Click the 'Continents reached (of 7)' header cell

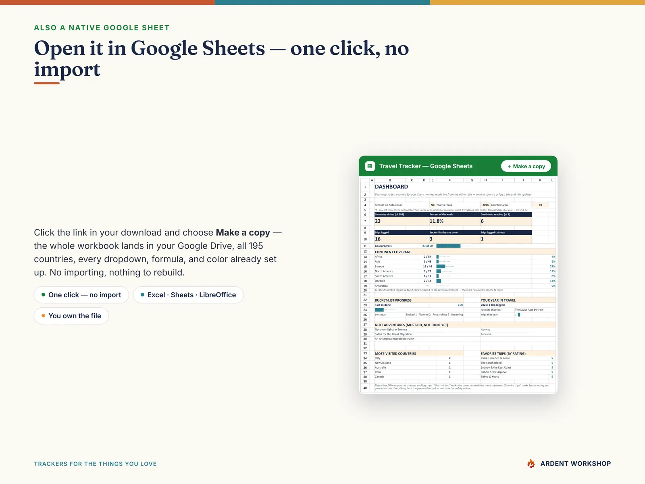pos(506,215)
